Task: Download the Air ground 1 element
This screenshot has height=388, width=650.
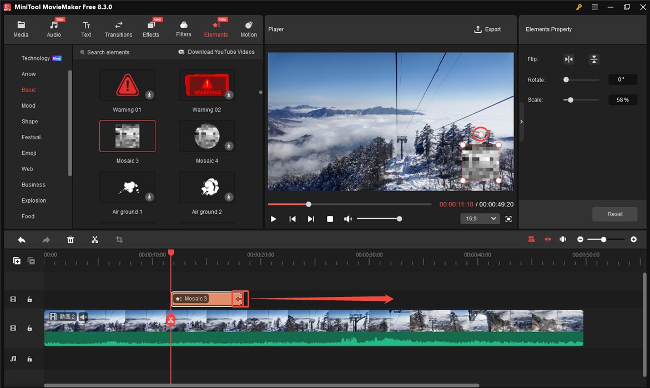Action: point(149,197)
